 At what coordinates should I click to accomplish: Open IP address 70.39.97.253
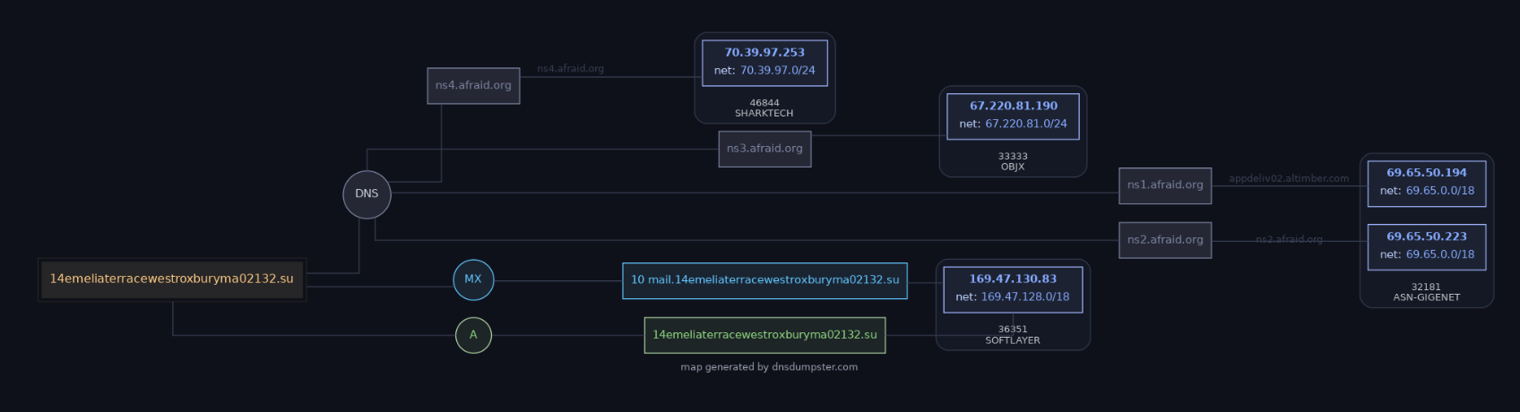pyautogui.click(x=764, y=53)
